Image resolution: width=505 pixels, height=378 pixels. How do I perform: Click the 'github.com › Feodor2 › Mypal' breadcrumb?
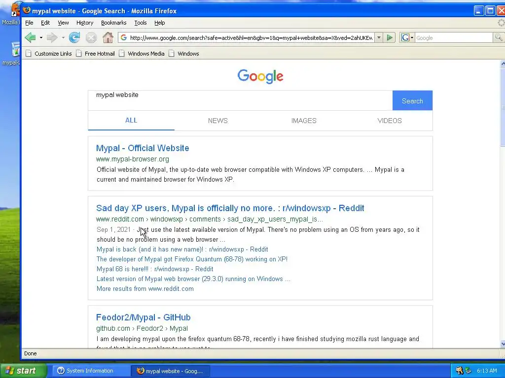click(x=142, y=328)
